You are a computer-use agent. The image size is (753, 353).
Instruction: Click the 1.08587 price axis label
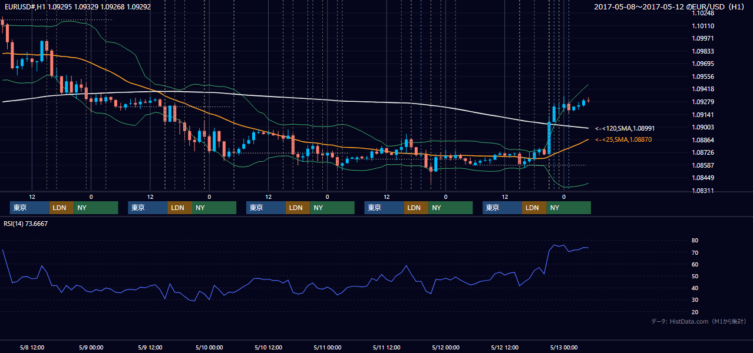(x=703, y=165)
